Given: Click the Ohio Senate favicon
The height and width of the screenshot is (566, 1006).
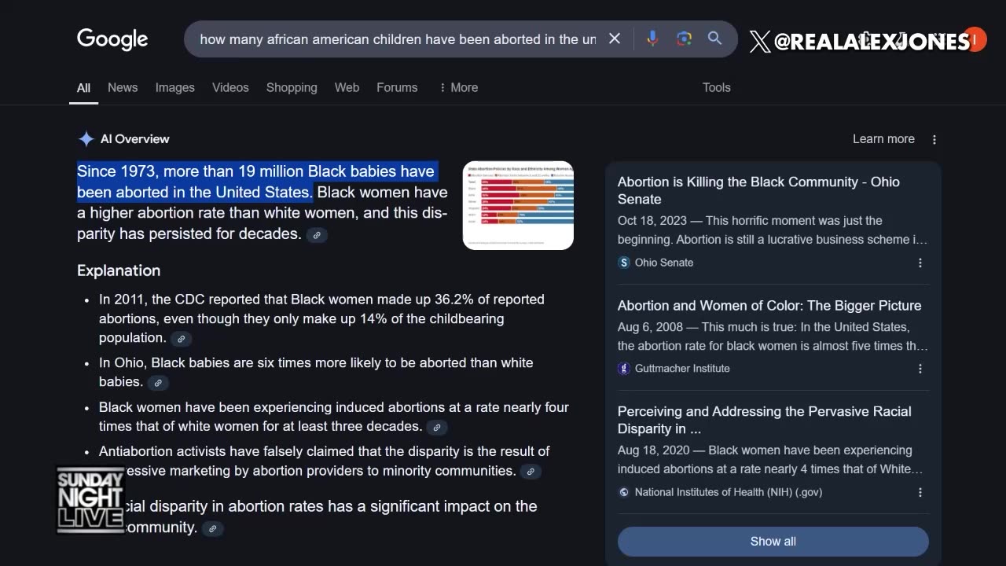Looking at the screenshot, I should coord(624,263).
